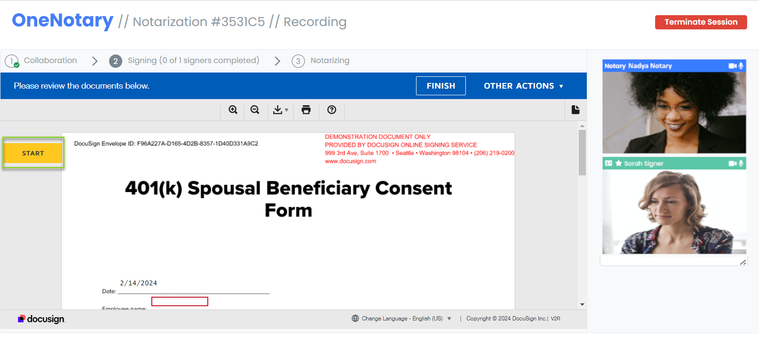Click the scrollbar up arrow
The image size is (759, 337).
coord(582,126)
